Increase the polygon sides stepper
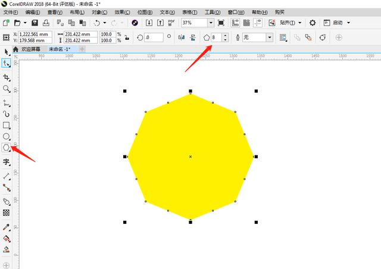The image size is (381, 269). (x=226, y=35)
